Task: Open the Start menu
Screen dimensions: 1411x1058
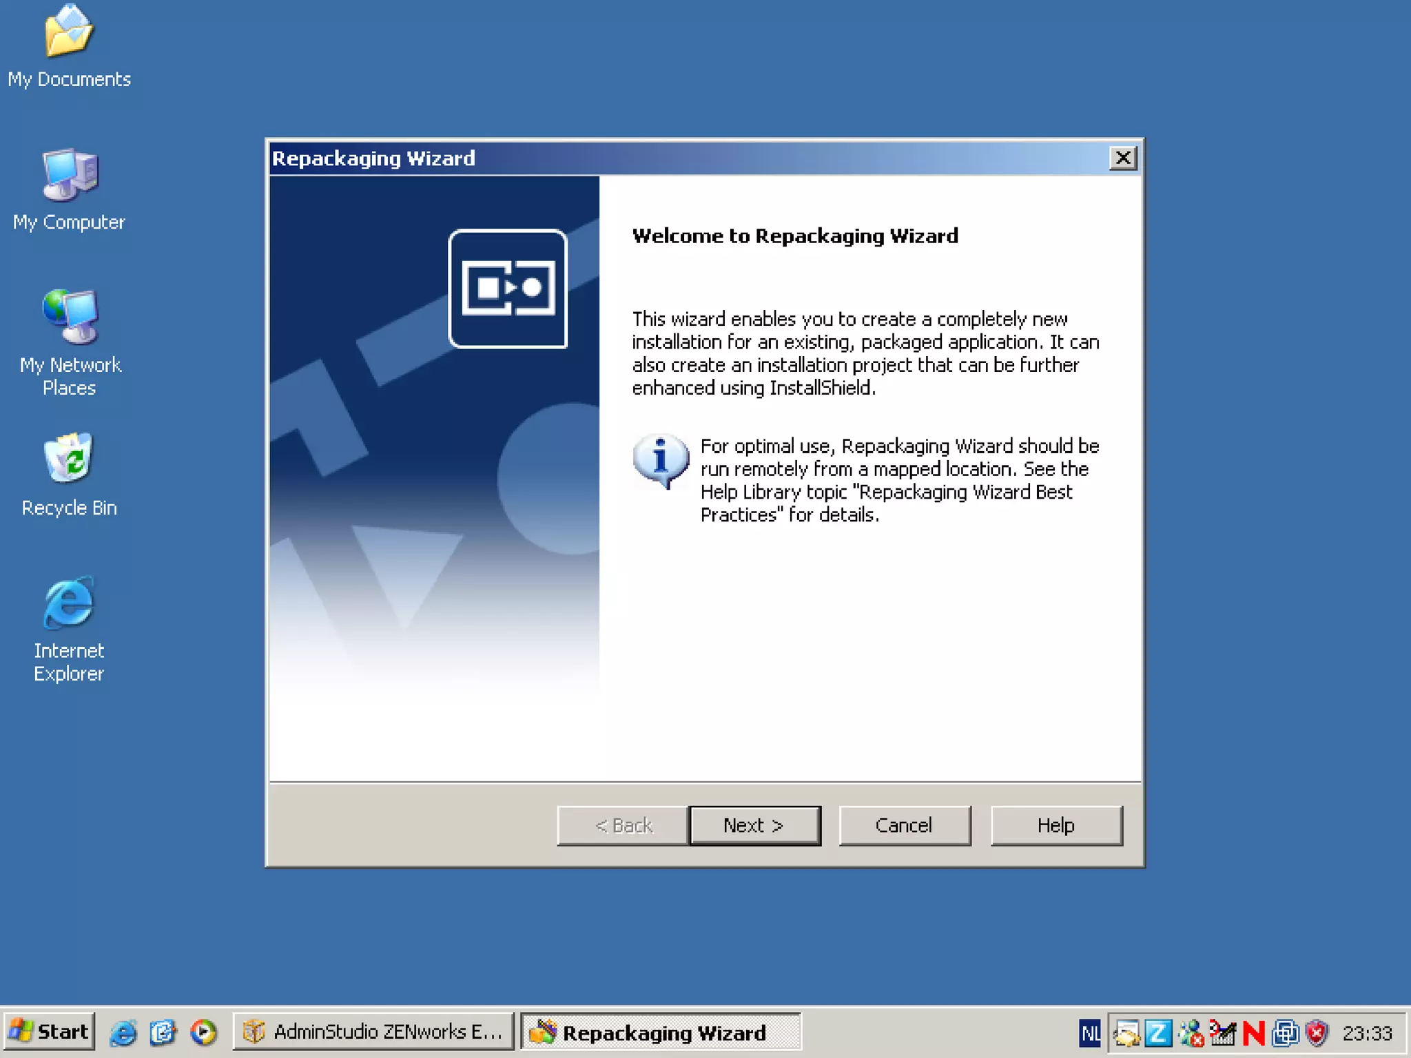Action: pyautogui.click(x=49, y=1031)
